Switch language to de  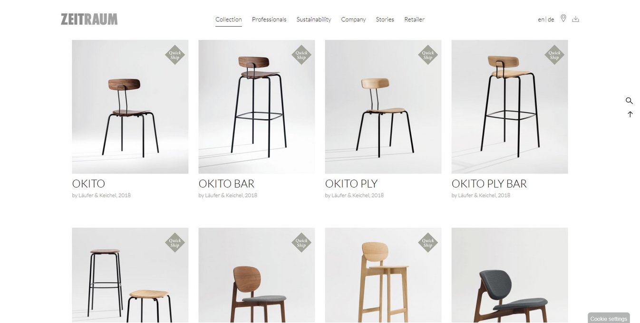coord(551,19)
